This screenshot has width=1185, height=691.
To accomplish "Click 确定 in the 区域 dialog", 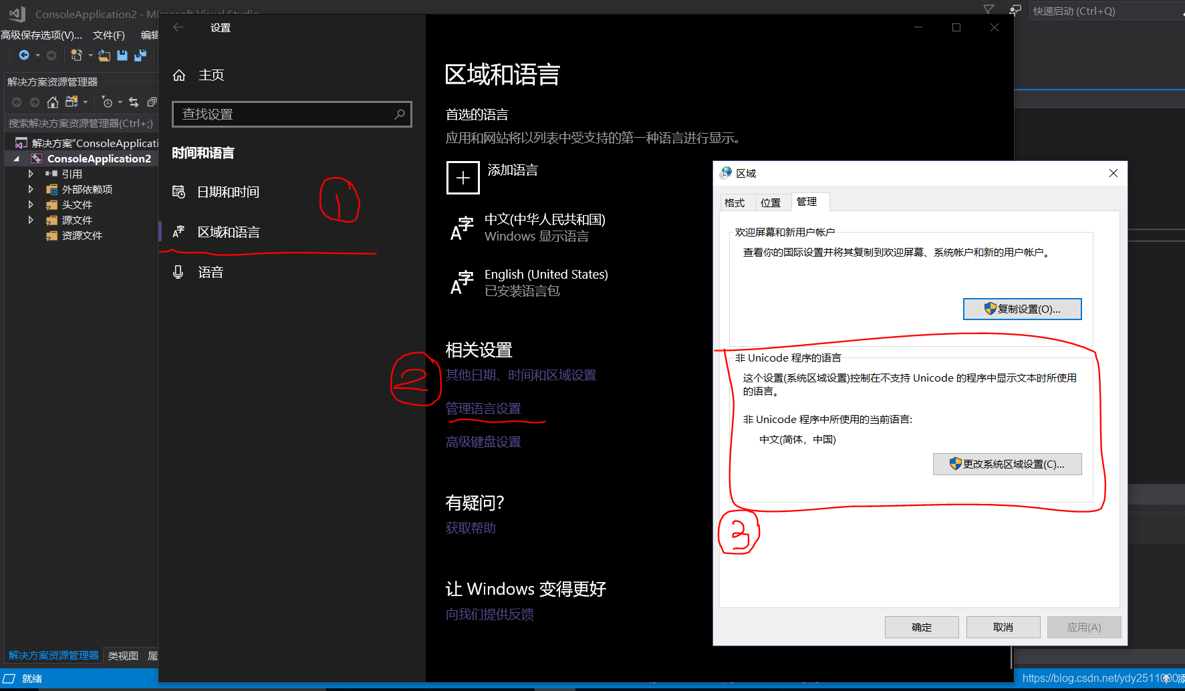I will pos(922,627).
